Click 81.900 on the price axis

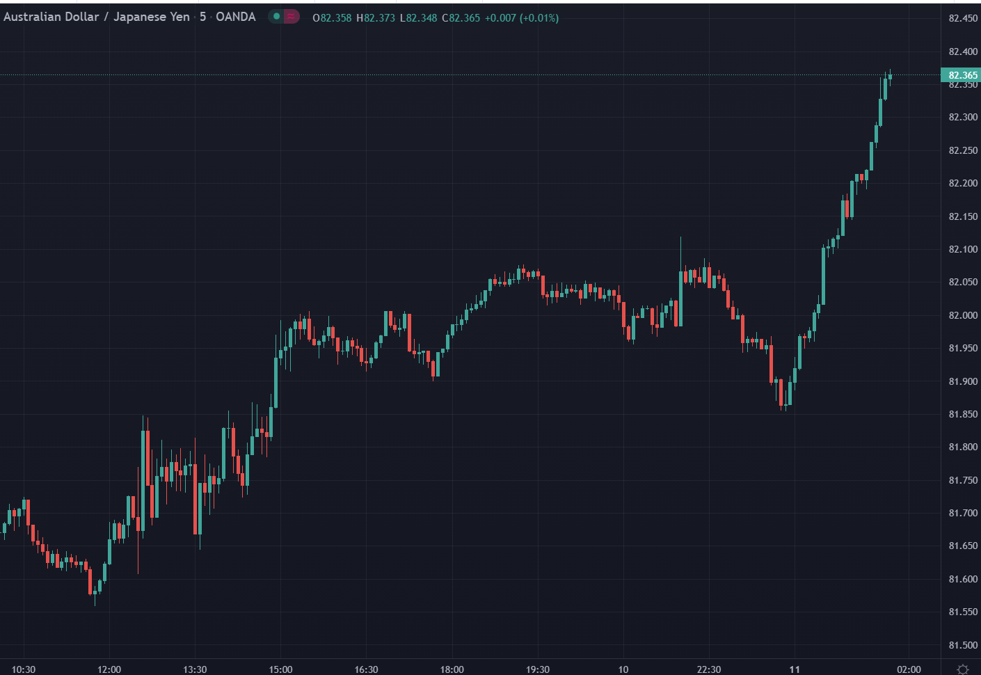963,381
